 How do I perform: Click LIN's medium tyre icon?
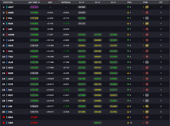(147, 106)
